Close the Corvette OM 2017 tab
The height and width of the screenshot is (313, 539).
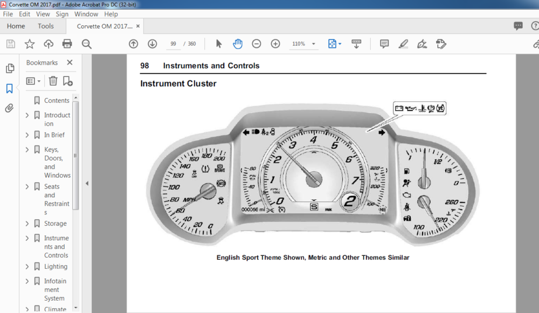coord(138,26)
